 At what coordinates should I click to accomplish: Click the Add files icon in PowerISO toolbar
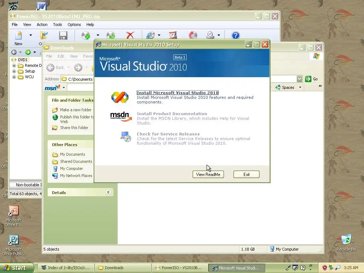coord(86,36)
